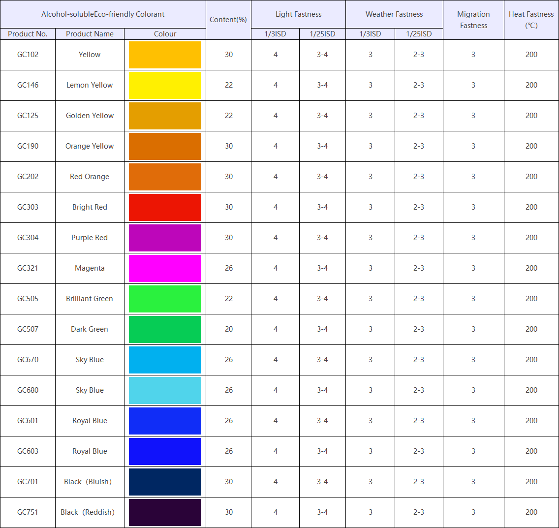
Task: Click the 'Golden Yellow' product name
Action: coord(90,116)
